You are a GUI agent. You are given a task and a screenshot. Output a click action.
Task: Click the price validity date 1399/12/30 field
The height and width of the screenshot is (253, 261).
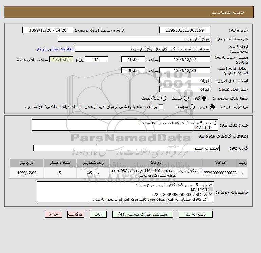coord(185,70)
